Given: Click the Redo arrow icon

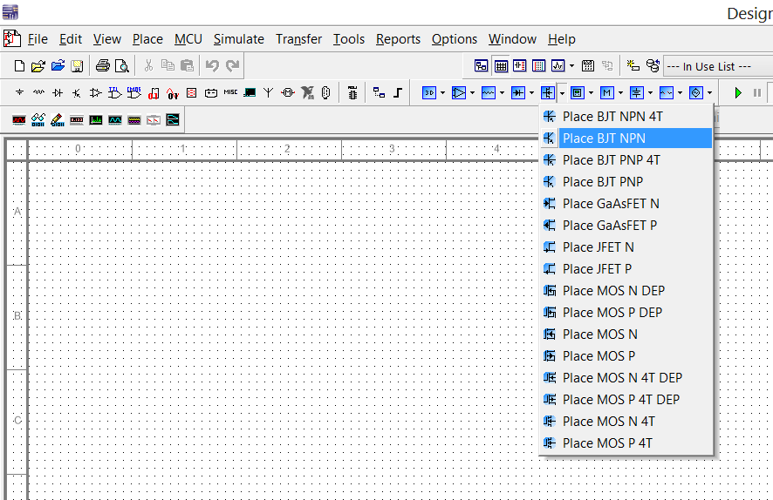Looking at the screenshot, I should click(232, 65).
